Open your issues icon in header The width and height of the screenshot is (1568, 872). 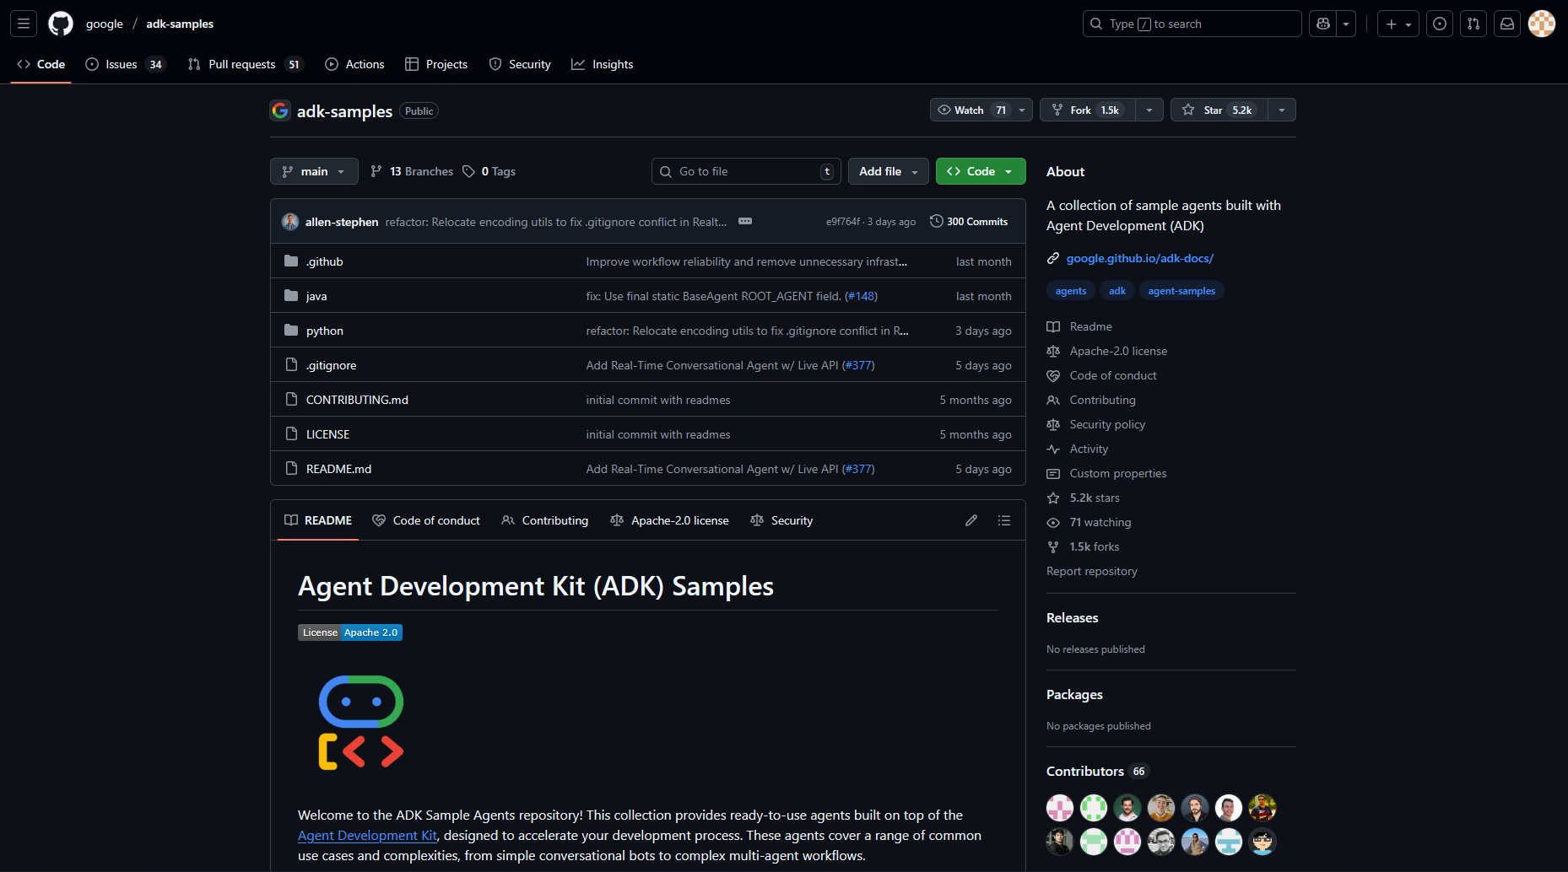(1440, 23)
